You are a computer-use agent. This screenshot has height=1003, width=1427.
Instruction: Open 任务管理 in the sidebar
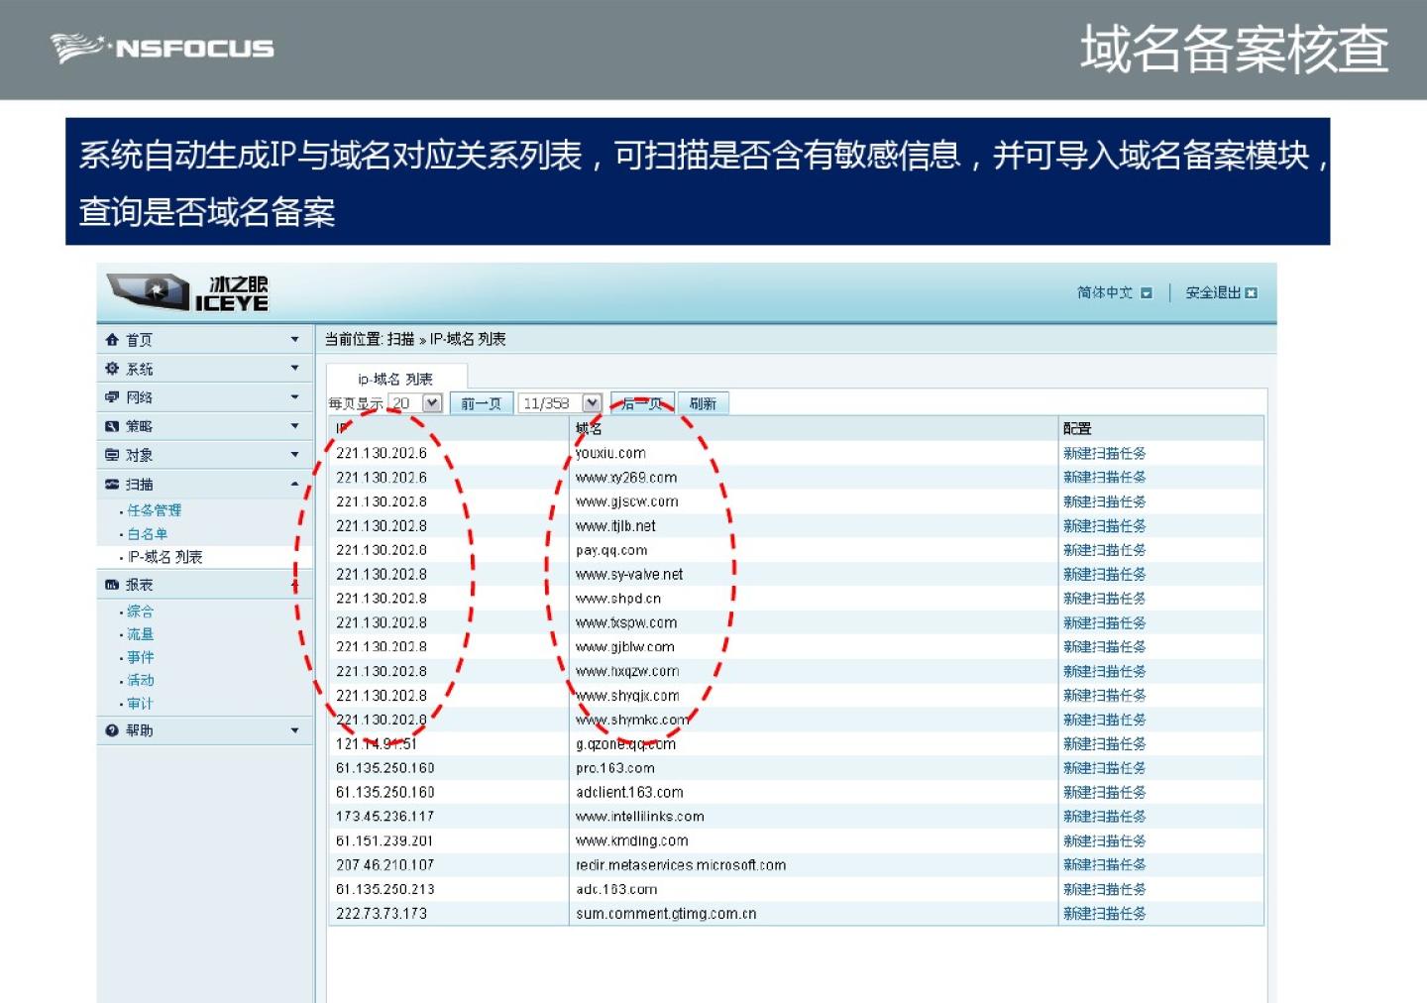pos(154,510)
